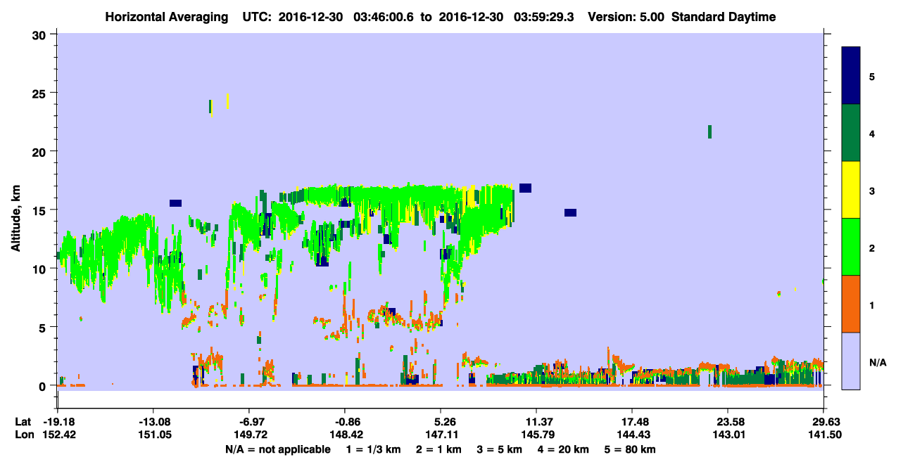915x469 pixels.
Task: Click the isolated dark green feature near 22 km
Action: (x=709, y=131)
